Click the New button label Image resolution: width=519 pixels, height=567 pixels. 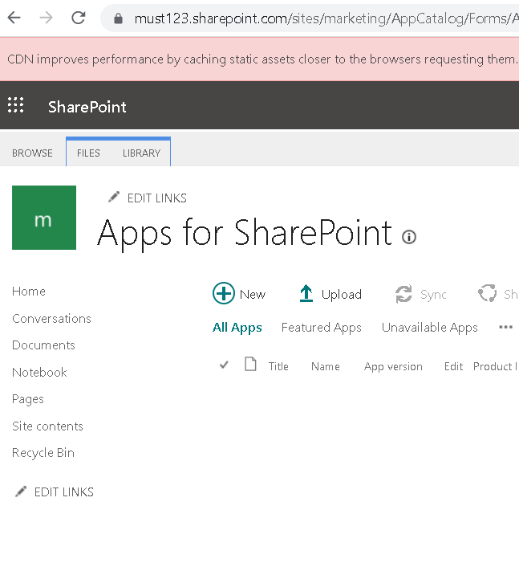tap(253, 295)
